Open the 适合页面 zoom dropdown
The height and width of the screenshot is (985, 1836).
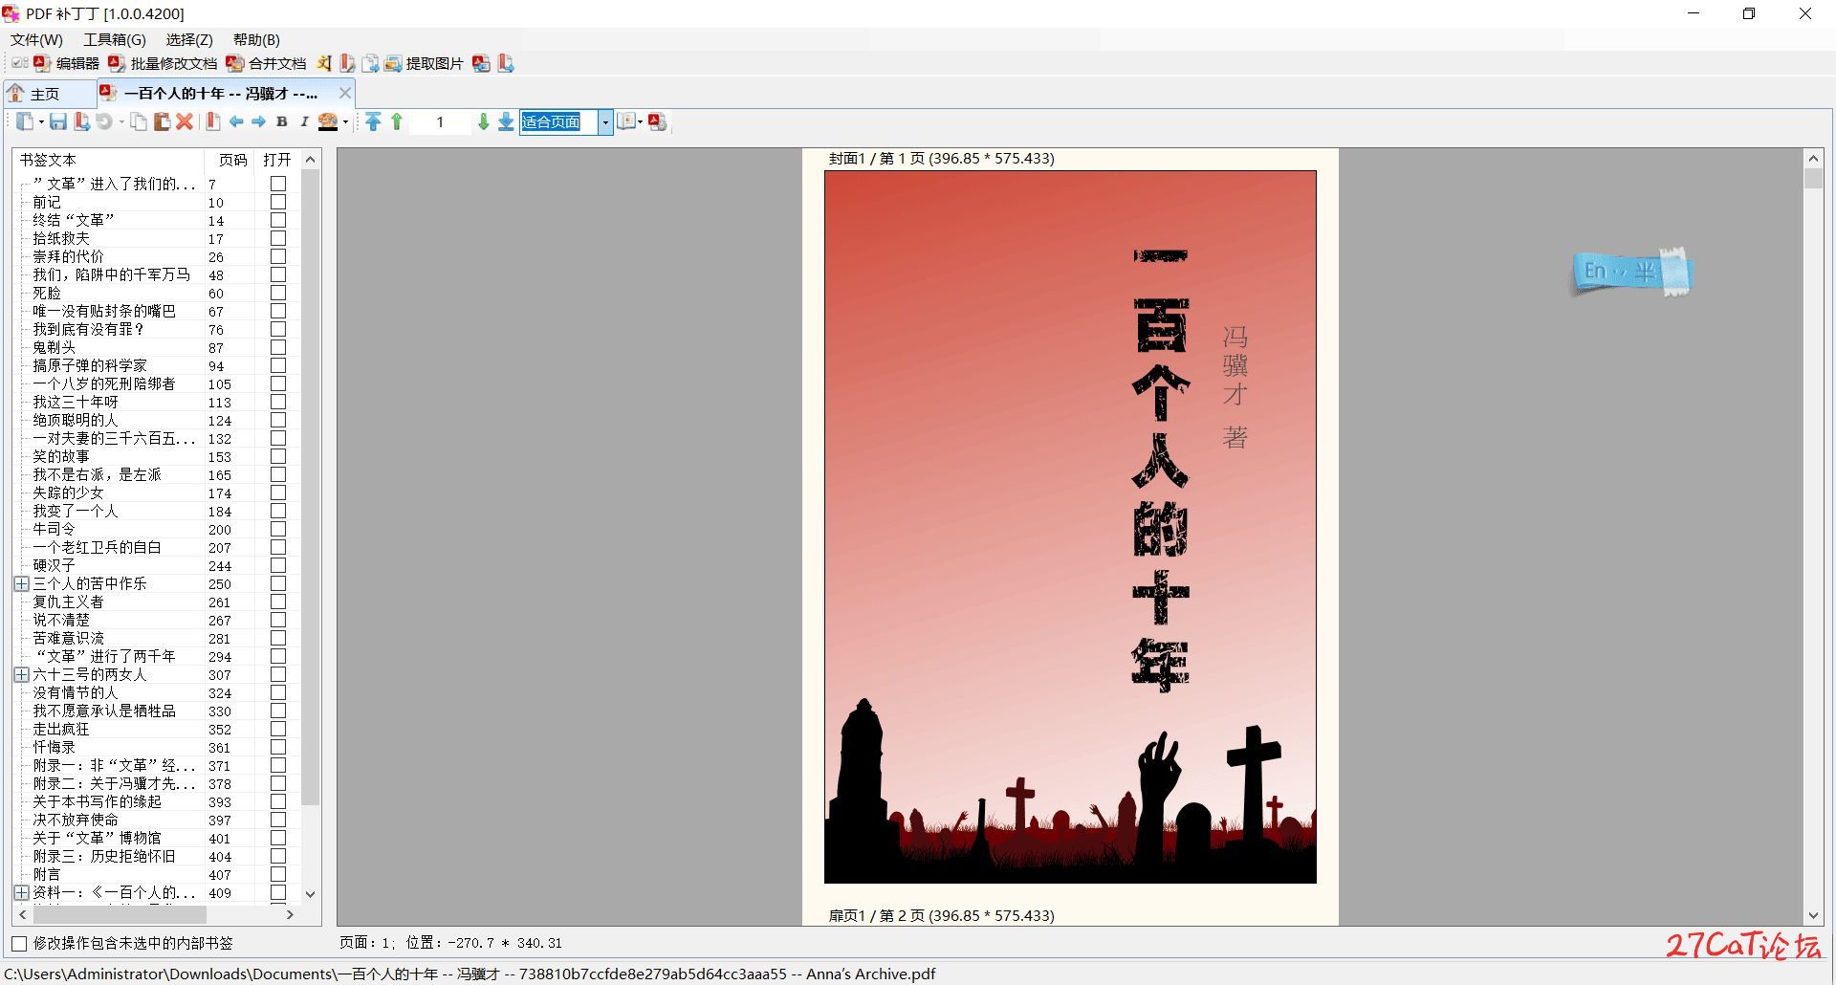[605, 121]
